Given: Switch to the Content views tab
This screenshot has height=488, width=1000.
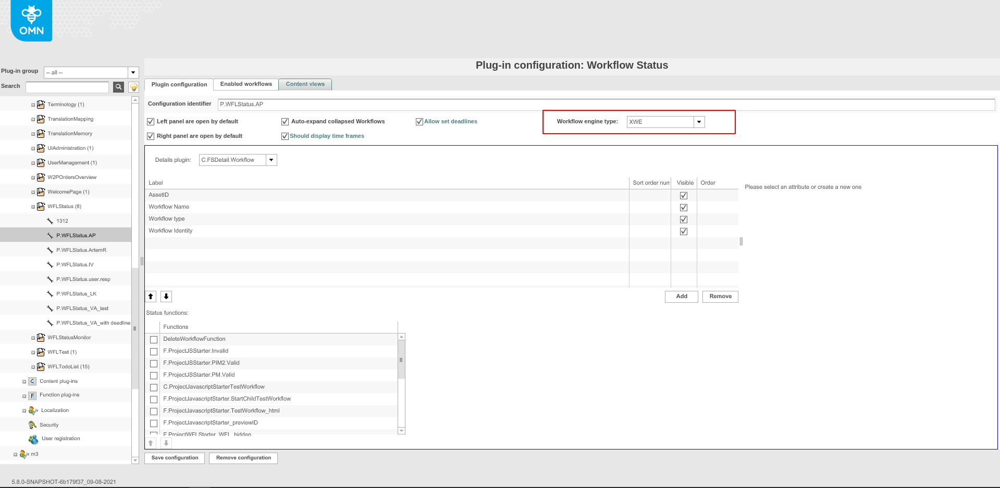Looking at the screenshot, I should pos(305,84).
